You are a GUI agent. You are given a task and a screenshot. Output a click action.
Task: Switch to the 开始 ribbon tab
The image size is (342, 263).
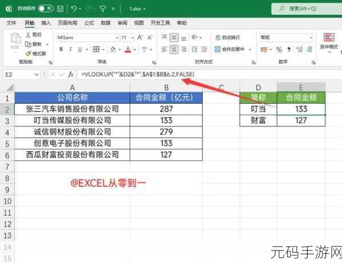[x=30, y=23]
